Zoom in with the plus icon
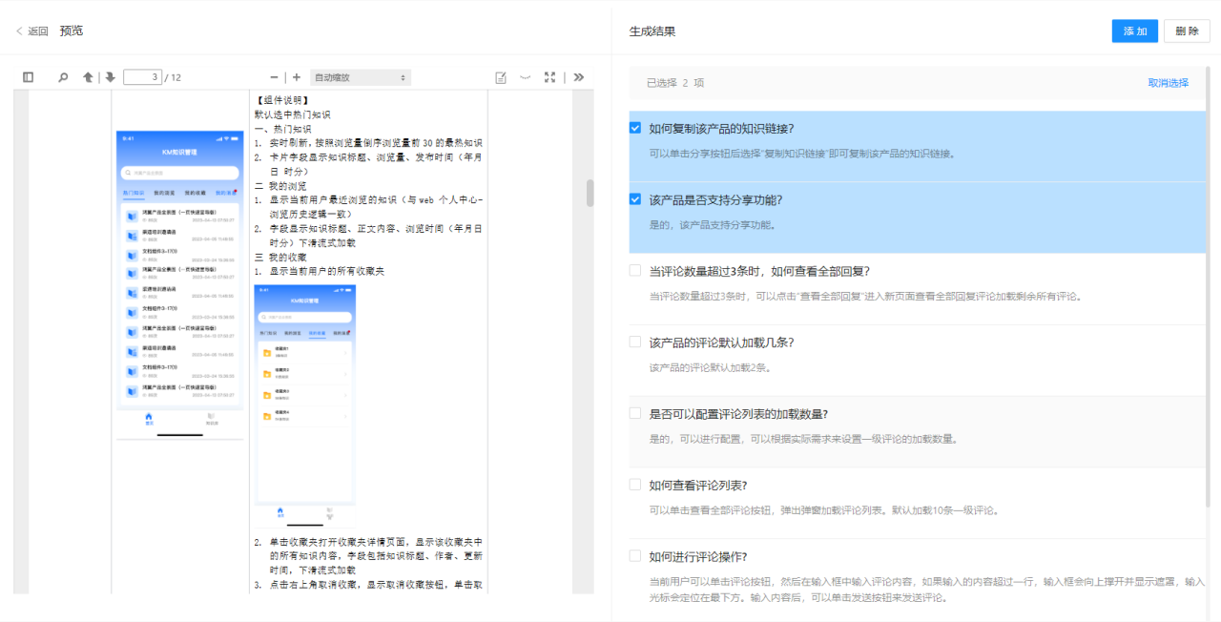 297,77
